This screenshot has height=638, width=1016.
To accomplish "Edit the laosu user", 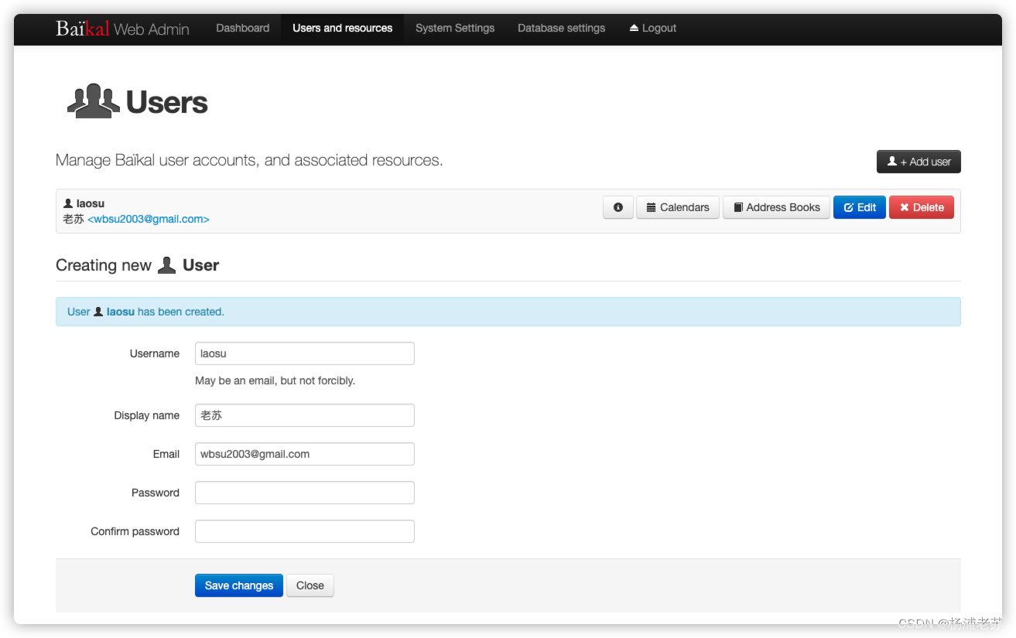I will [859, 207].
